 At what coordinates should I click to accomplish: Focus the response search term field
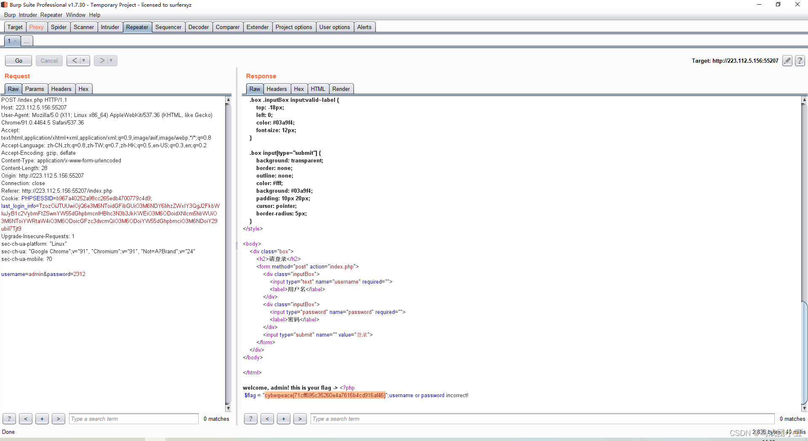(542, 419)
